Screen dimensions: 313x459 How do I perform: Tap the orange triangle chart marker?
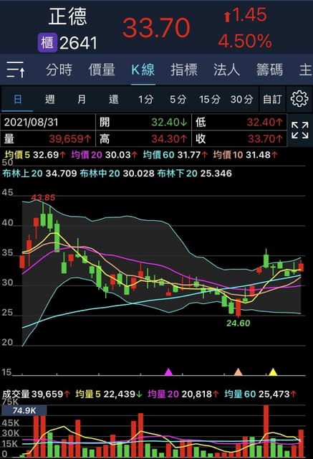pos(239,372)
